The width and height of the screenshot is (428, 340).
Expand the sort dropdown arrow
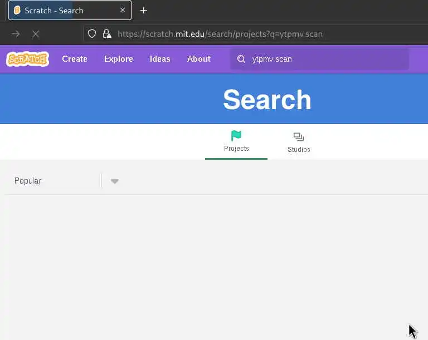pos(115,181)
